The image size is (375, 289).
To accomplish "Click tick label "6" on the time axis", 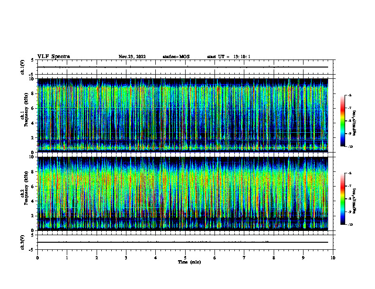I will point(215,258).
